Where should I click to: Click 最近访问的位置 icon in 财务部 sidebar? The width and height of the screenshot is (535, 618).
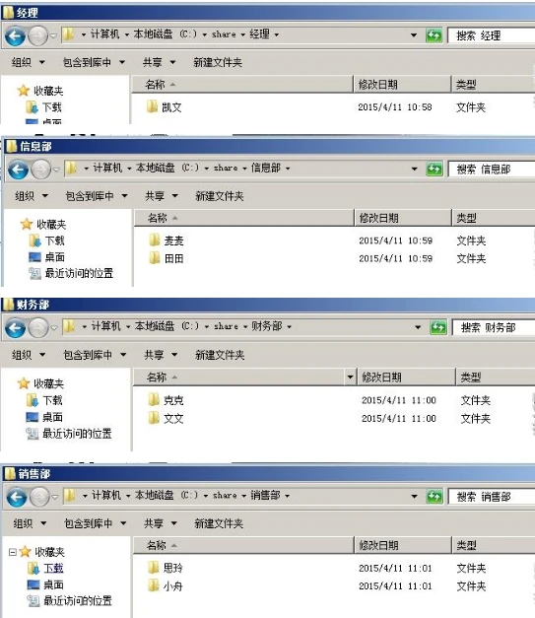click(x=32, y=434)
